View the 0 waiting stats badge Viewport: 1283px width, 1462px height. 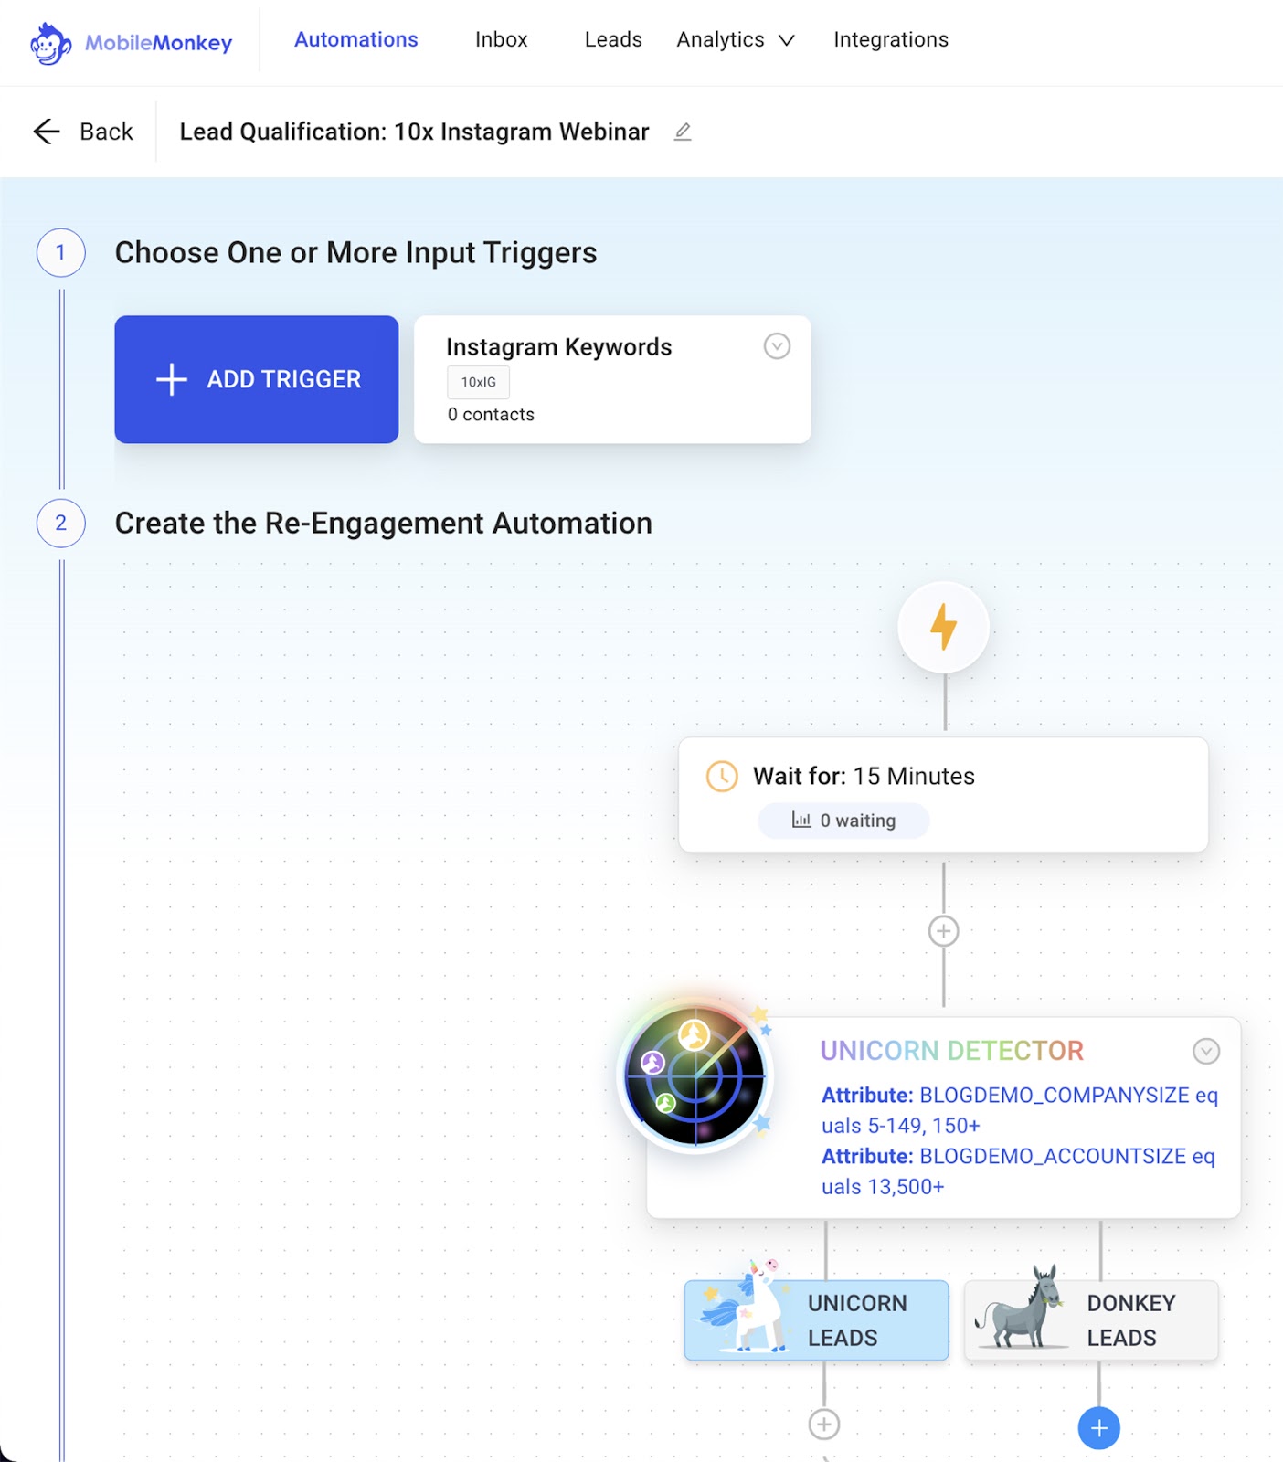pyautogui.click(x=843, y=821)
